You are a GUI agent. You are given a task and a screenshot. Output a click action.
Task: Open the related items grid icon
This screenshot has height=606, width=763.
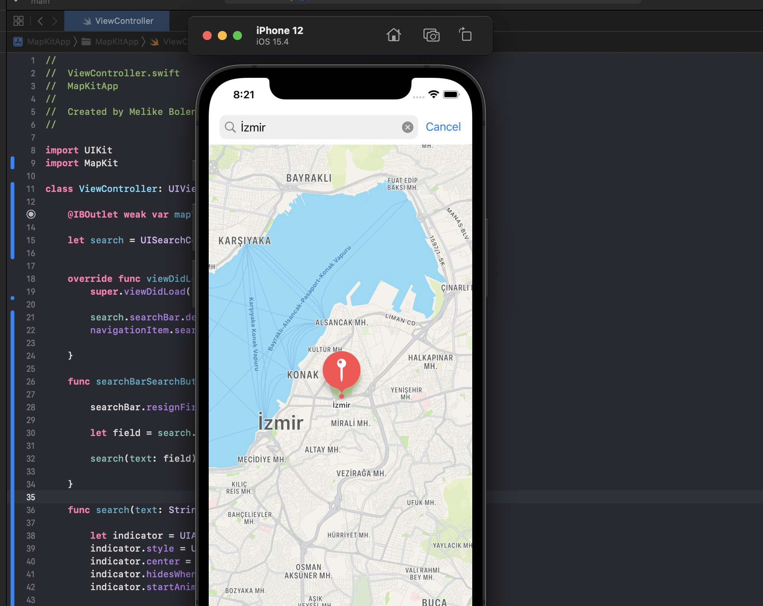[19, 21]
